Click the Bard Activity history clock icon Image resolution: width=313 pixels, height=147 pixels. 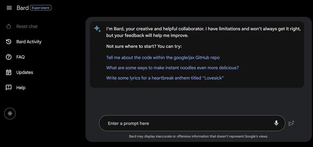(9, 42)
